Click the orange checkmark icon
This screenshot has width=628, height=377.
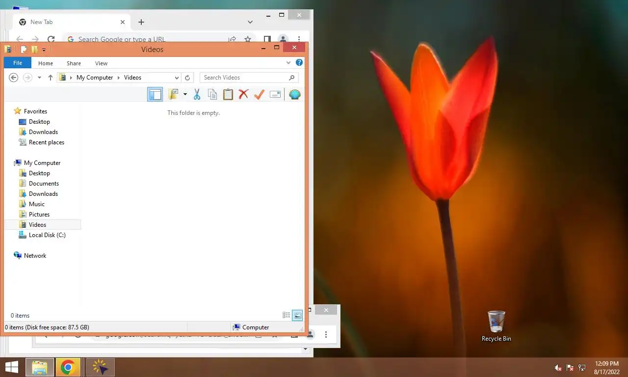click(x=259, y=94)
